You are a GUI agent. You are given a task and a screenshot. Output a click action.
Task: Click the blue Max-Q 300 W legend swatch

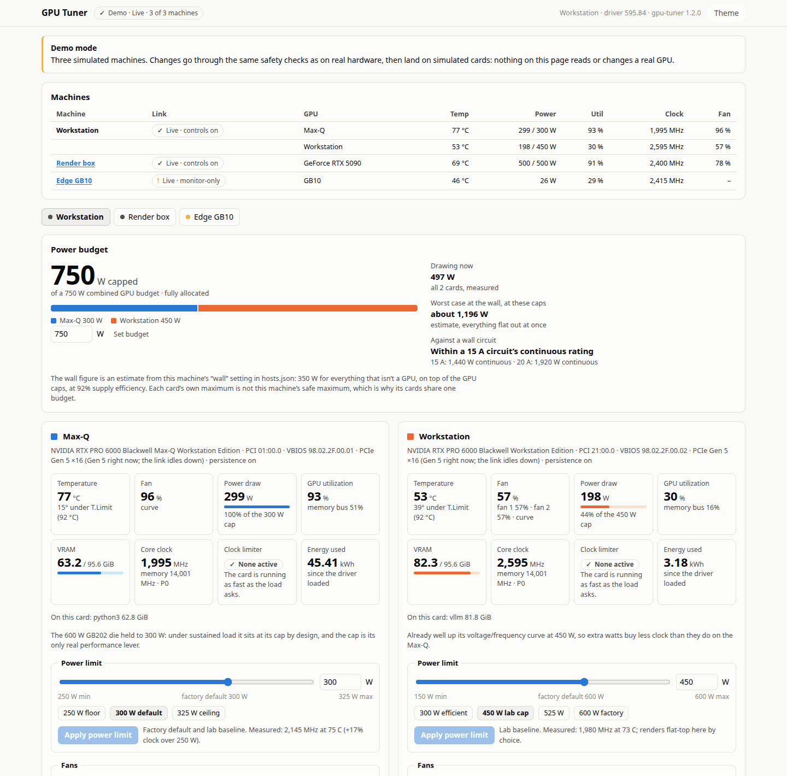tap(54, 321)
